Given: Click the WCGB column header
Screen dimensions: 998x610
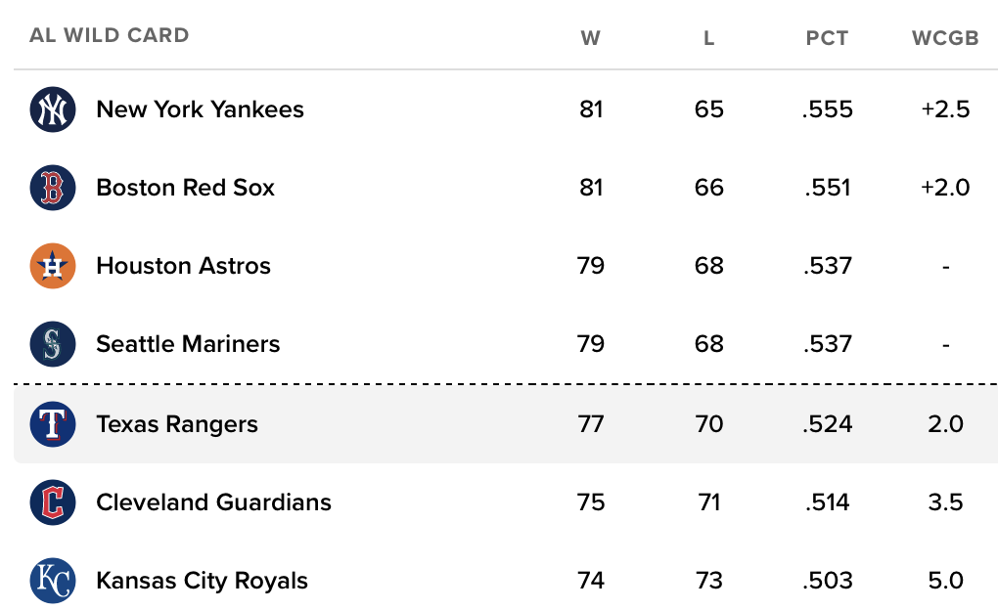Looking at the screenshot, I should (945, 38).
